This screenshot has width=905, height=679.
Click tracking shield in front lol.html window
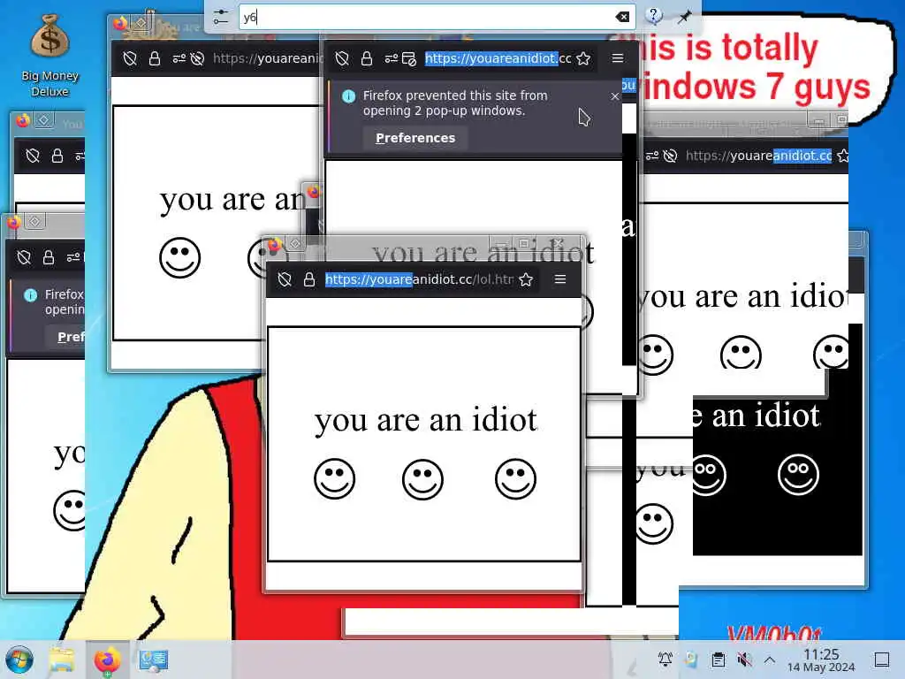pyautogui.click(x=285, y=279)
